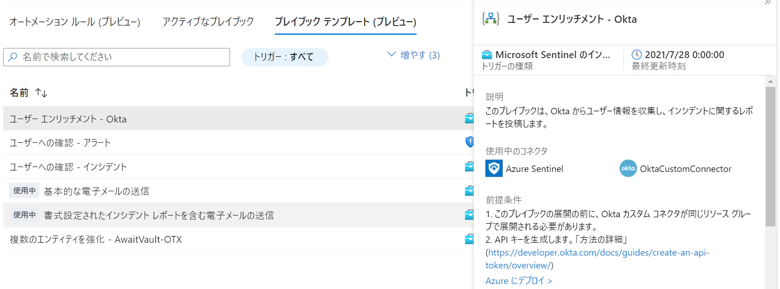Click the 名前で検索してください search field
The image size is (780, 289).
point(116,57)
